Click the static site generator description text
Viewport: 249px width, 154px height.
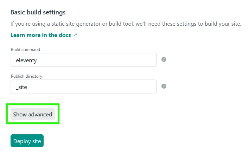[126, 24]
